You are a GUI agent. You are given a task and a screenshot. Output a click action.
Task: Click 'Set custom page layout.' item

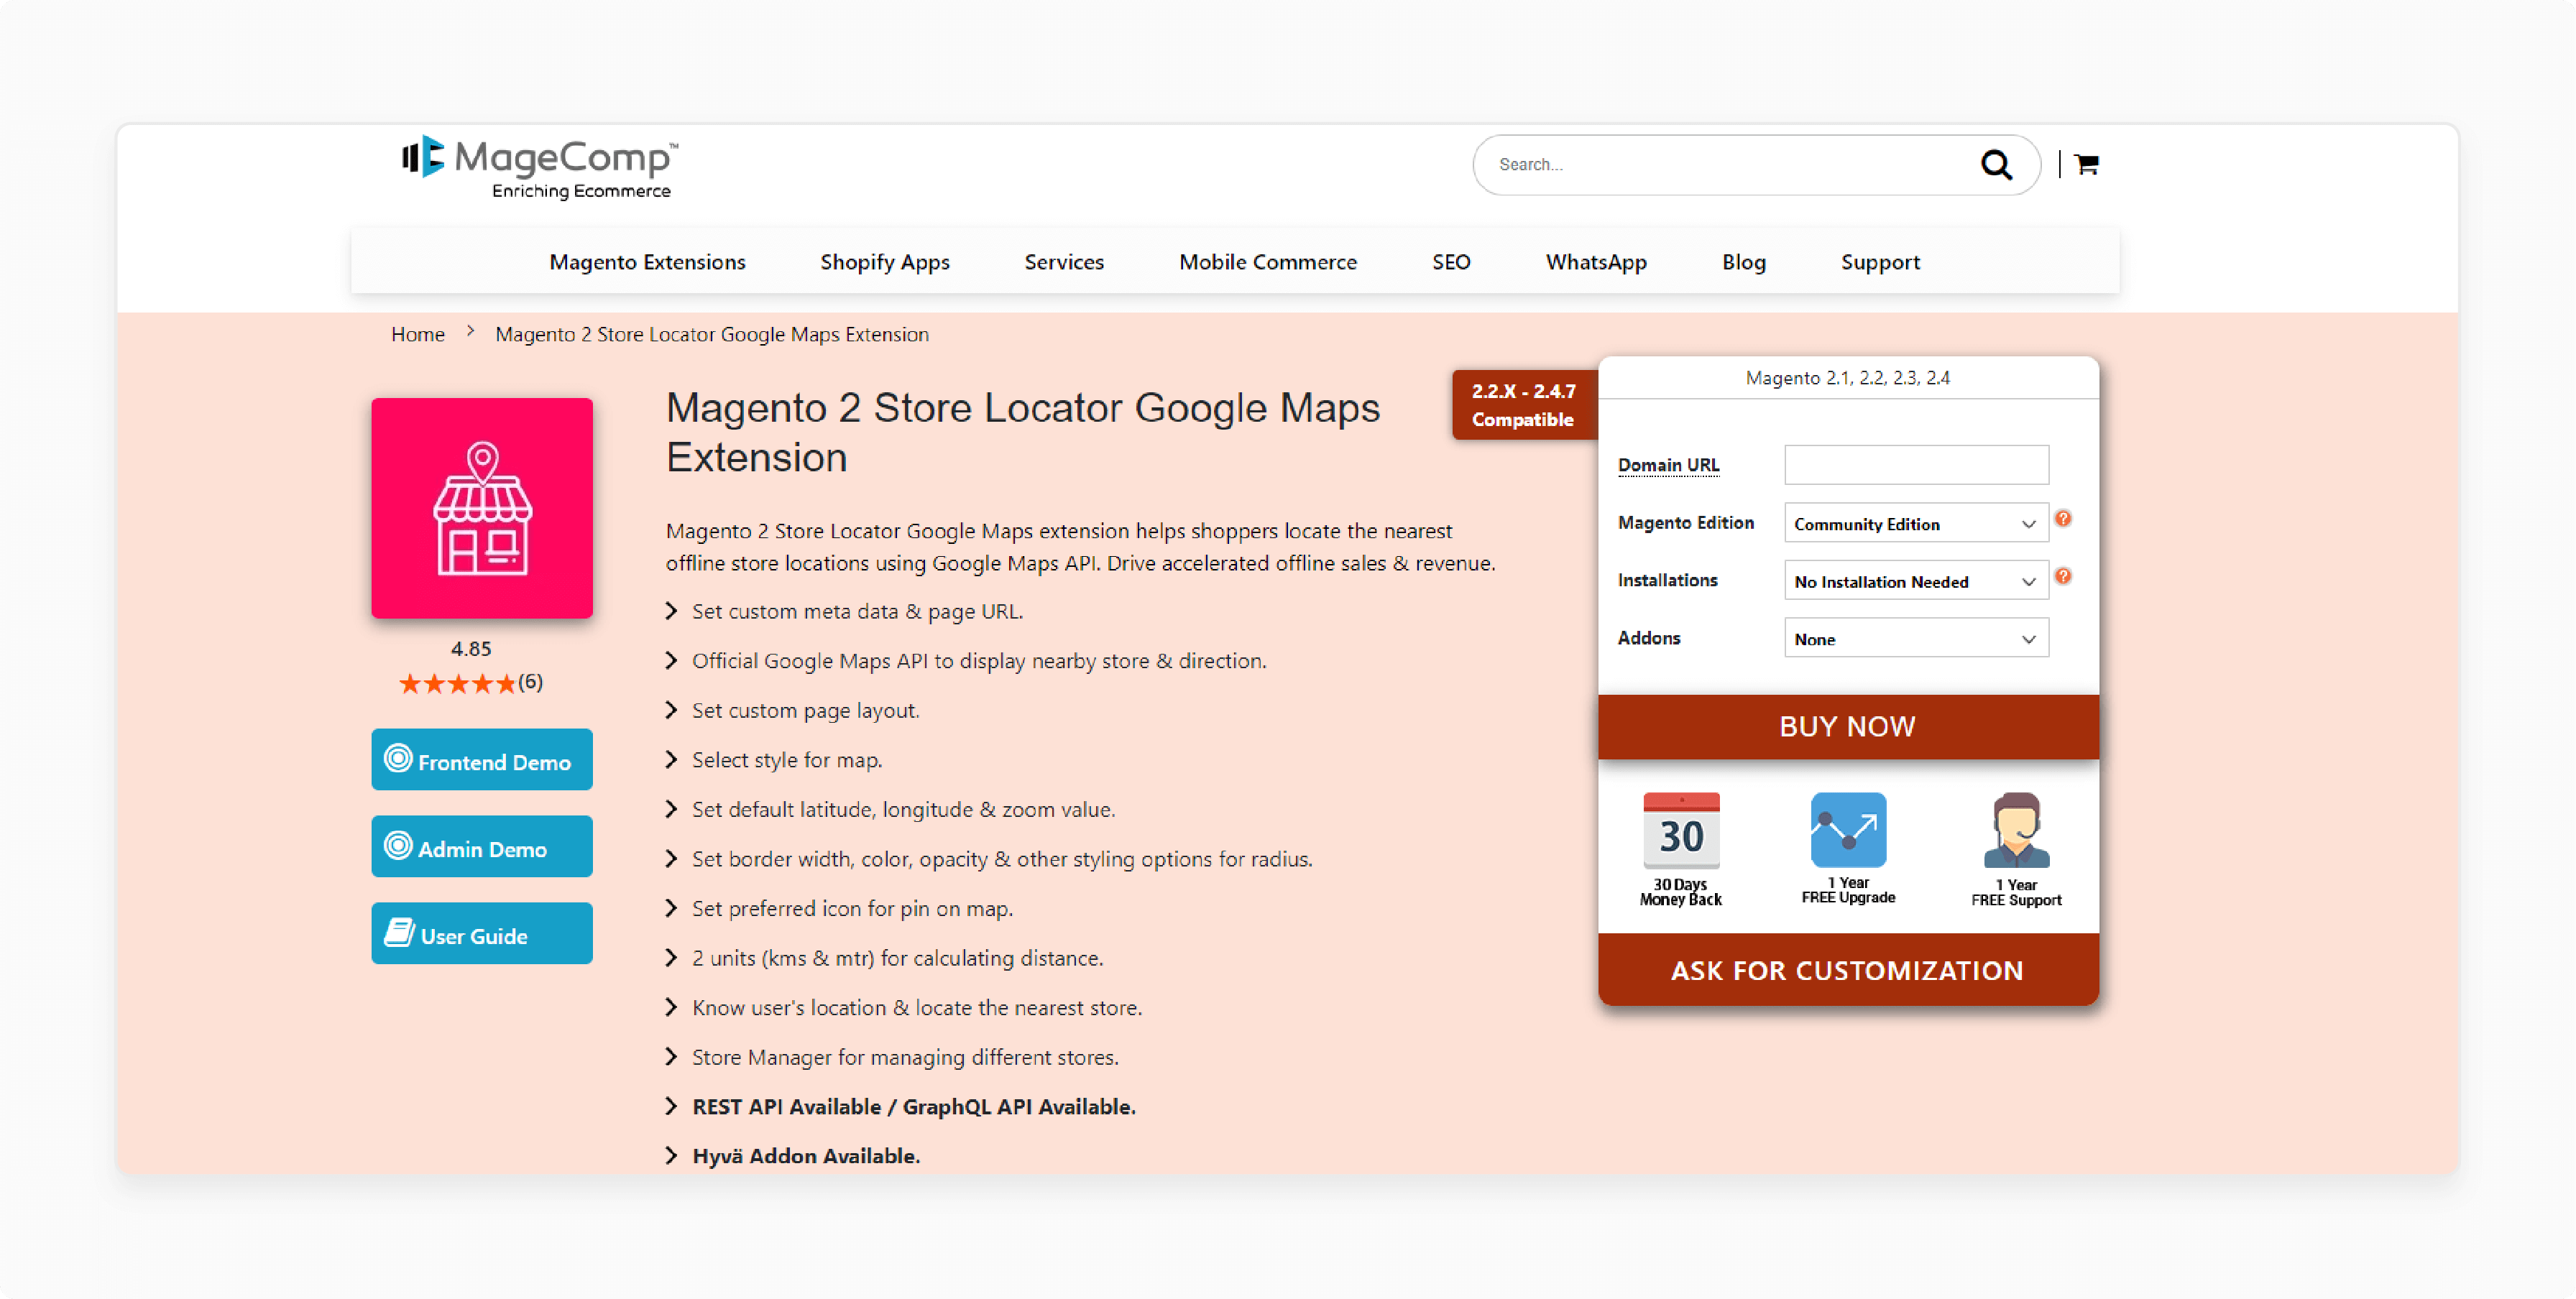point(805,711)
